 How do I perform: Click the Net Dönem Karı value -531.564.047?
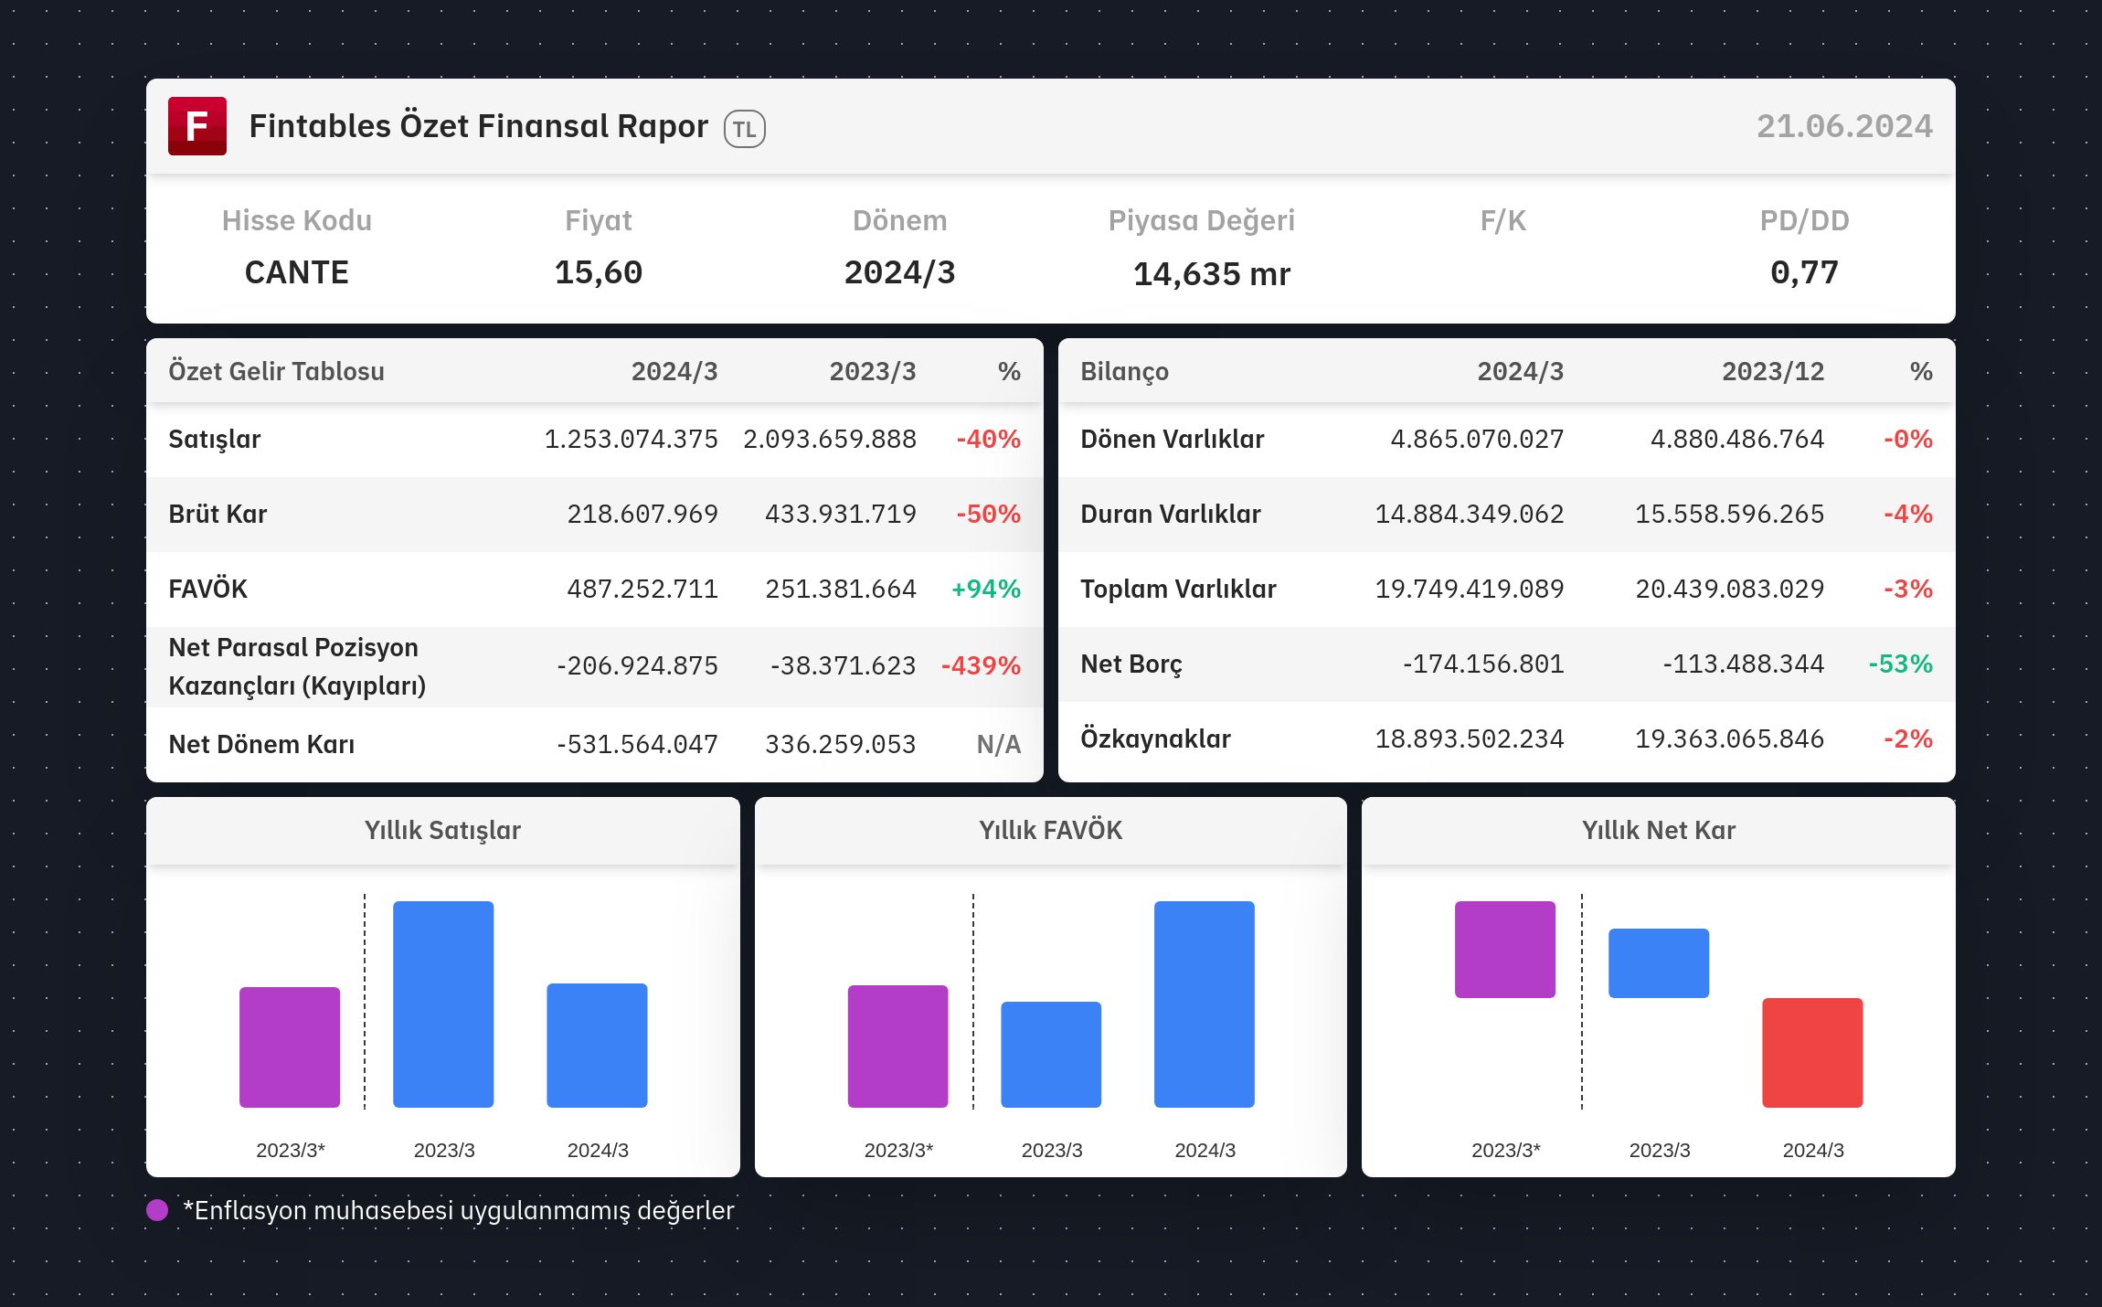click(x=637, y=744)
